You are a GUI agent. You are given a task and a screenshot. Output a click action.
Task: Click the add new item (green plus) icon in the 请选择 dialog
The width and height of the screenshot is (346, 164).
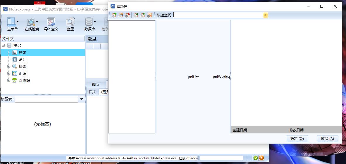[x=114, y=15]
